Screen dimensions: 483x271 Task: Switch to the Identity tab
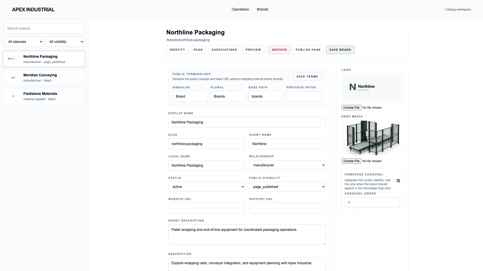pyautogui.click(x=177, y=50)
